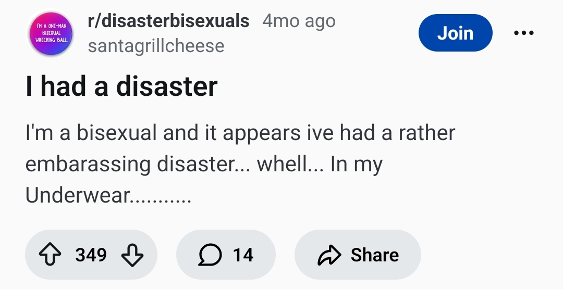Click "WRECKING BALL" text on the community avatar
The height and width of the screenshot is (289, 563).
51,40
